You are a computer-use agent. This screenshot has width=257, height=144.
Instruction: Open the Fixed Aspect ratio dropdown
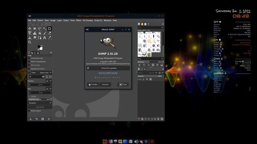click(41, 72)
